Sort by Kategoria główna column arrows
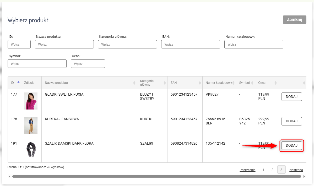Image resolution: width=314 pixels, height=186 pixels. 165,83
